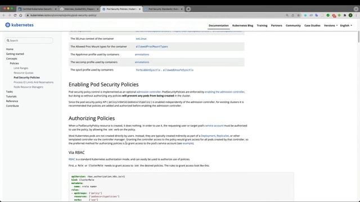The width and height of the screenshot is (360, 202).
Task: Follow the forbiddenSysctls link
Action: (x=148, y=70)
